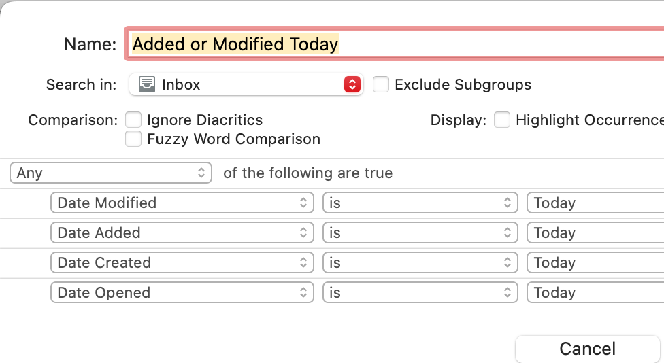Open the Date Created attribute dropdown
The width and height of the screenshot is (664, 363).
tap(182, 262)
